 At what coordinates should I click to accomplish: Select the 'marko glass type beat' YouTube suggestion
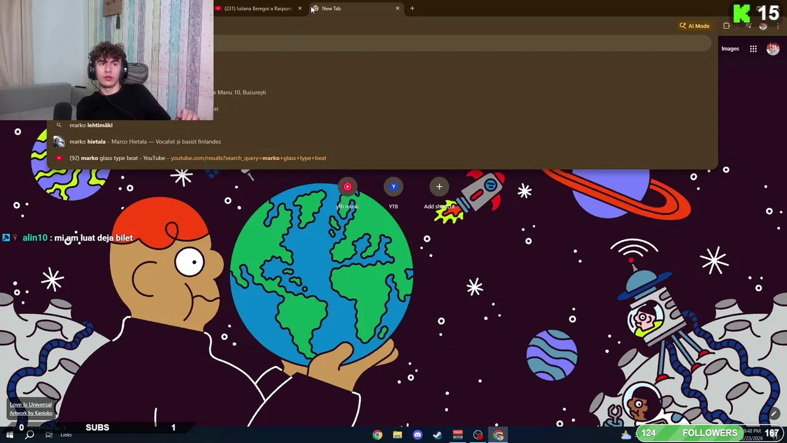tap(382, 158)
